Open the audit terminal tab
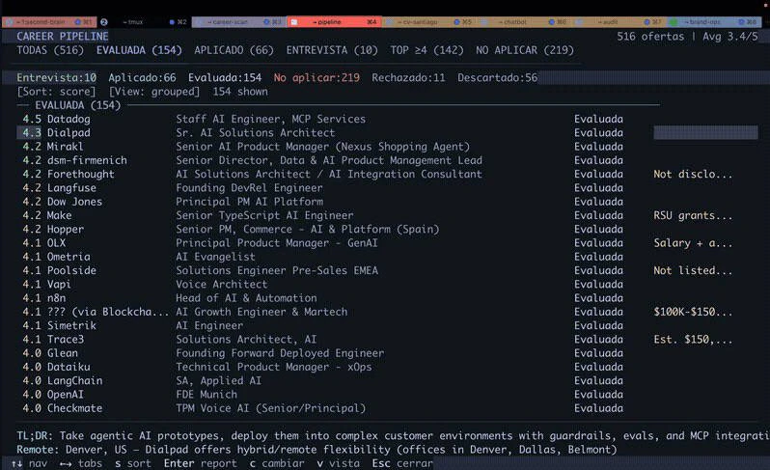 tap(619, 22)
